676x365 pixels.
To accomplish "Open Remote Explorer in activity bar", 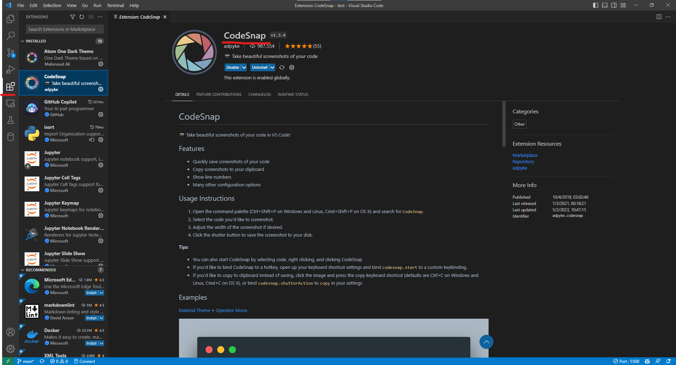I will (x=11, y=104).
